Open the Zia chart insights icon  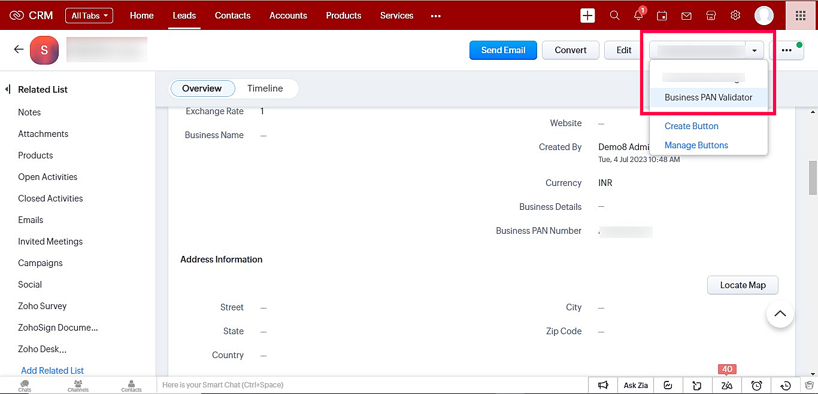(x=668, y=385)
